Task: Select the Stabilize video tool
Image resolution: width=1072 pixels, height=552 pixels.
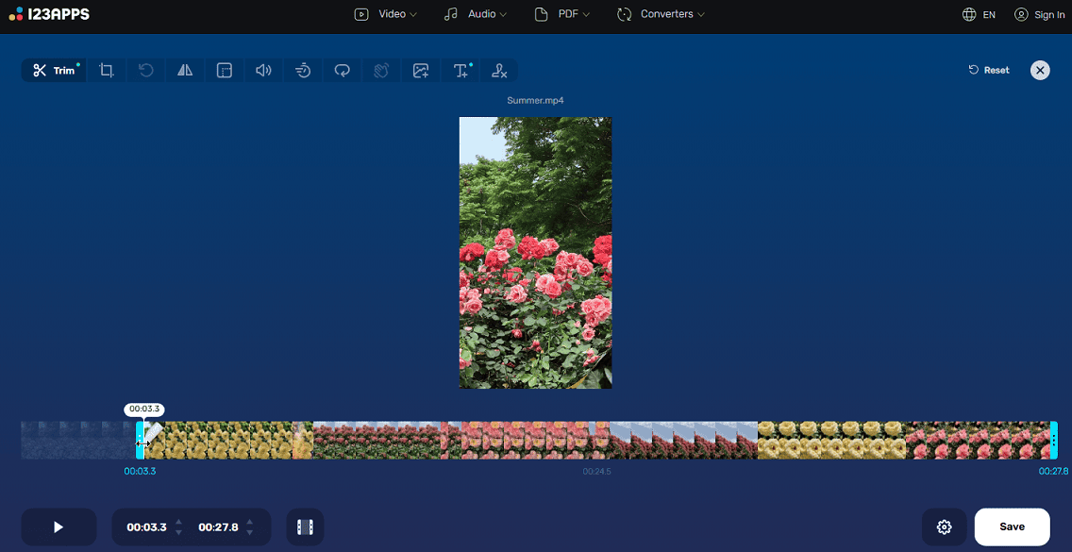Action: coord(381,70)
